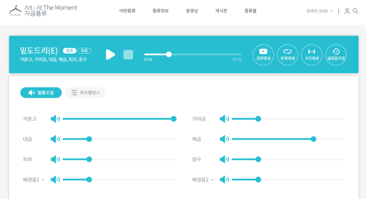Viewport: 366px width, 199px height.
Task: Open the 한국어 / KOR language dropdown
Action: pyautogui.click(x=319, y=11)
